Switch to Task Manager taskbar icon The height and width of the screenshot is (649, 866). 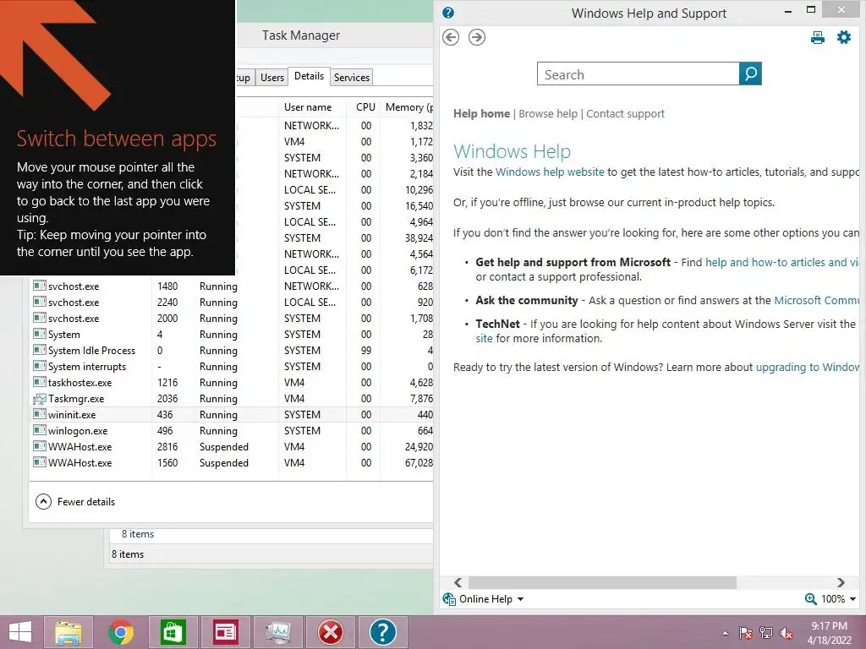[x=277, y=632]
